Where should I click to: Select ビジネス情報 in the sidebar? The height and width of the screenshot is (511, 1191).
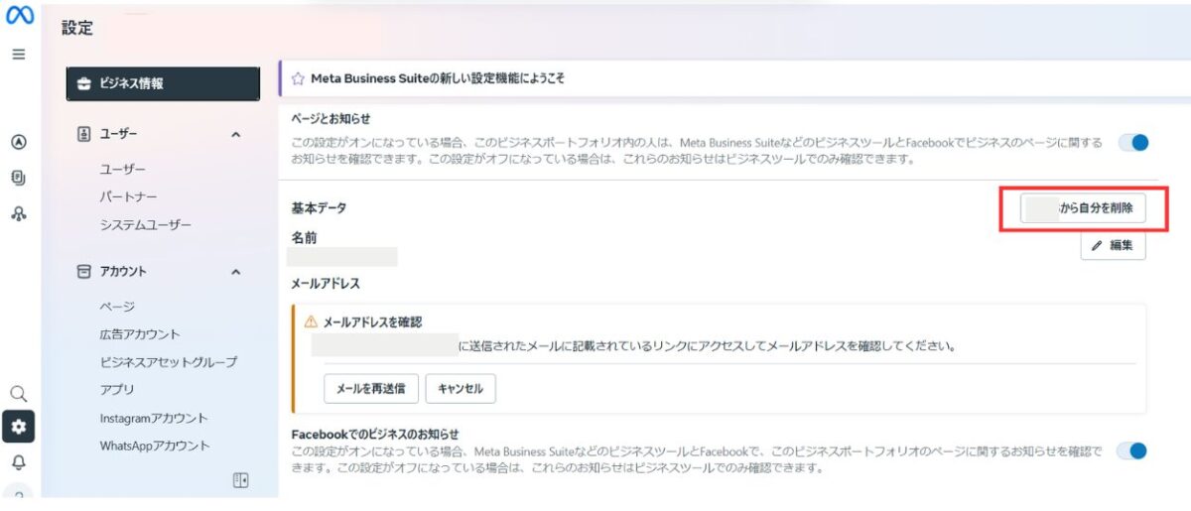pos(163,83)
